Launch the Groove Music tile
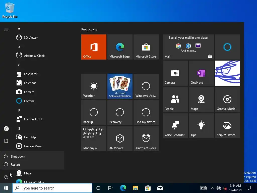 pyautogui.click(x=227, y=99)
